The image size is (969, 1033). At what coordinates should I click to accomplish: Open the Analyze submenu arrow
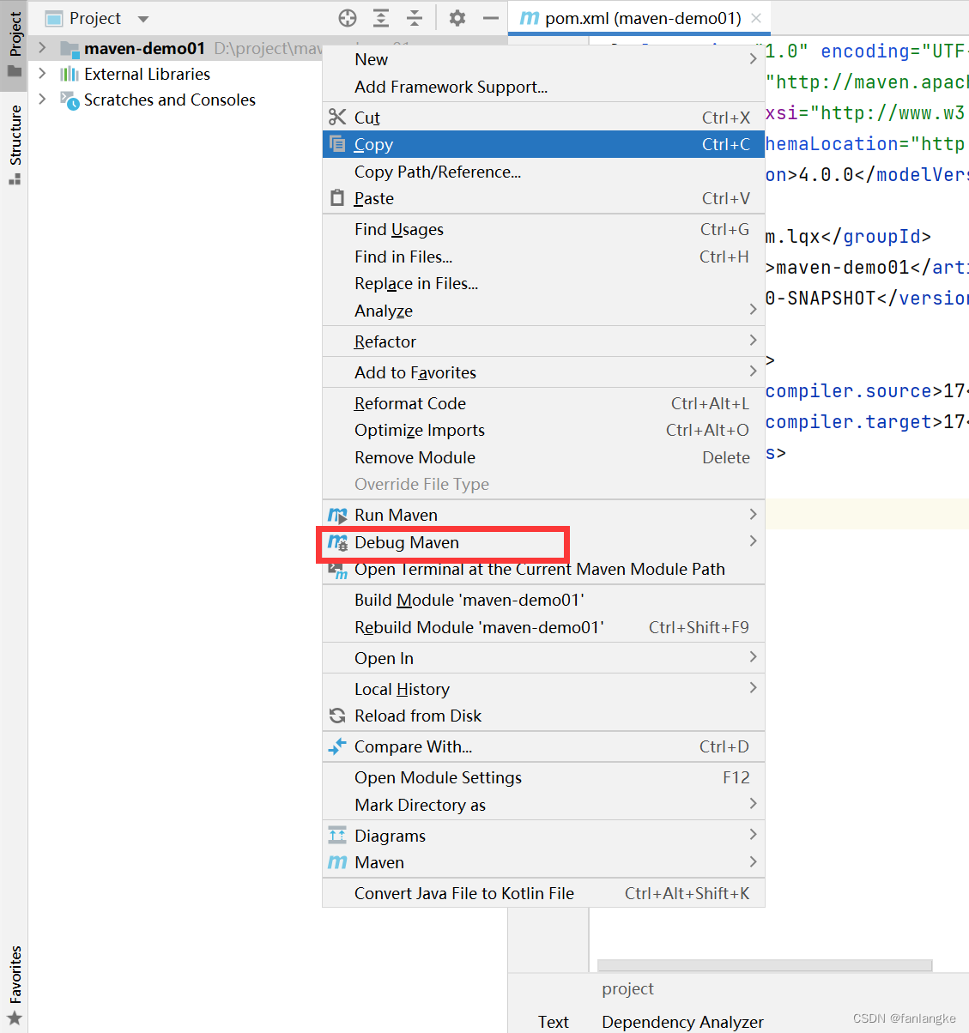(x=753, y=310)
